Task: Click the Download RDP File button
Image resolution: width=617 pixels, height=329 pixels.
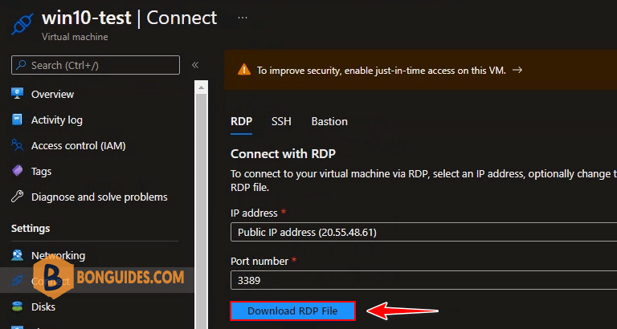Action: (292, 311)
